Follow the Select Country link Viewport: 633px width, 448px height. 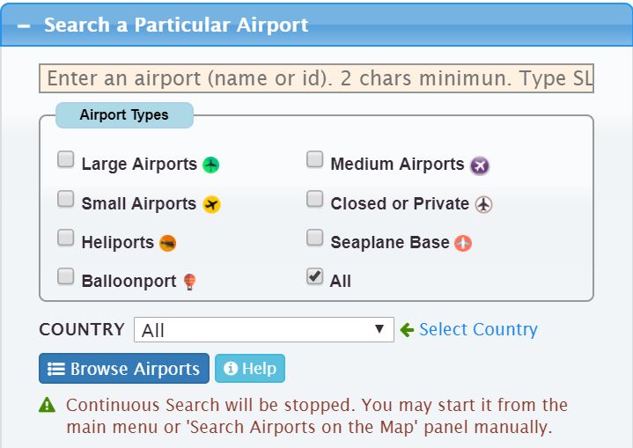pyautogui.click(x=478, y=329)
